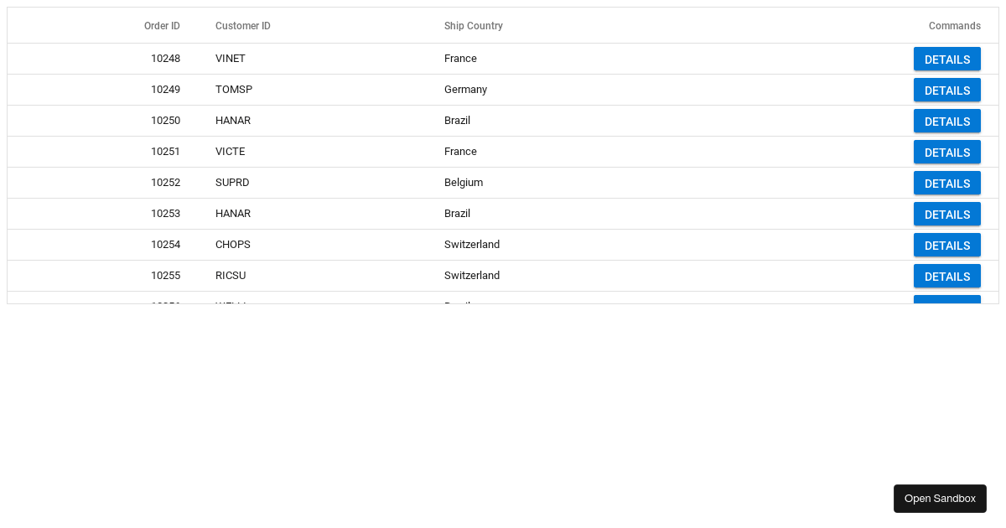Launch the Open Sandbox button
Screen dimensions: 1006x528
(940, 498)
